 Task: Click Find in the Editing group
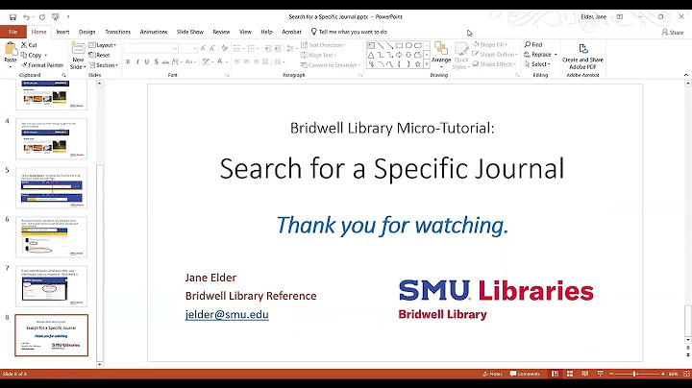click(x=533, y=44)
